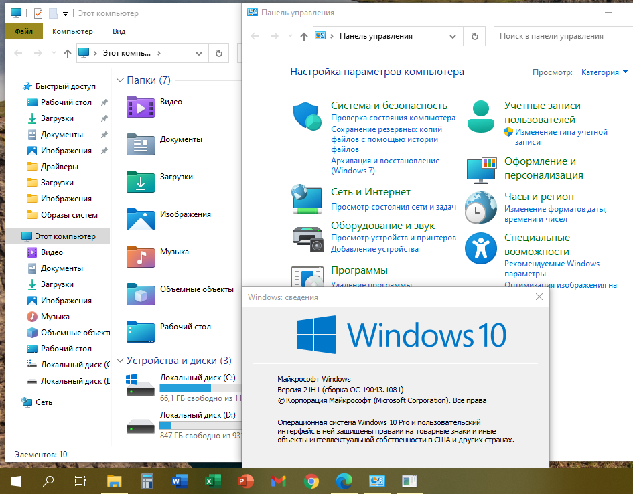Screen dimensions: 633x494
Task: Open the Изменение типа учетной записи link
Action: point(561,137)
